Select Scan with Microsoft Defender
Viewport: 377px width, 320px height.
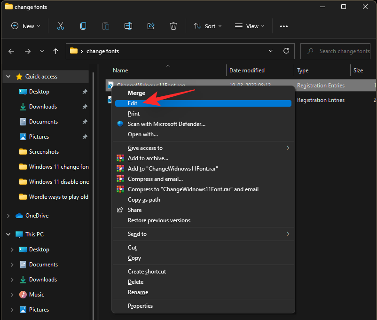click(203, 124)
